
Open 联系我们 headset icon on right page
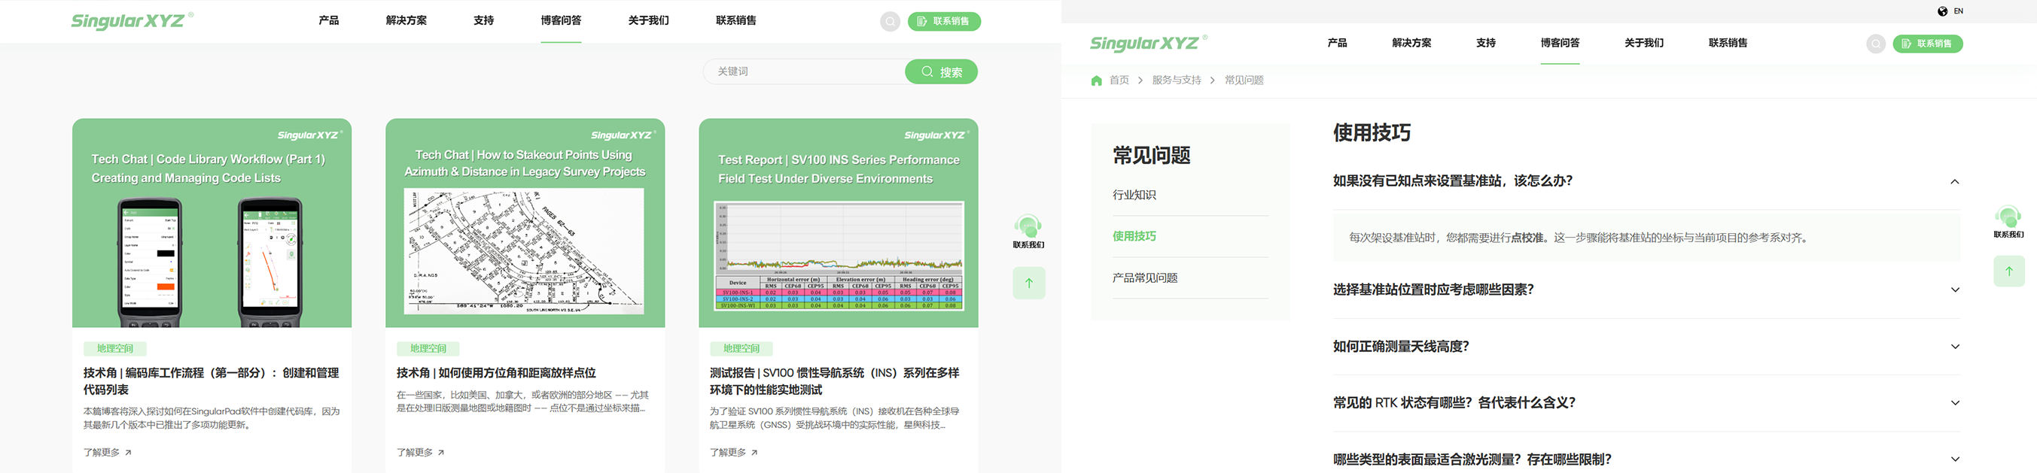(x=2008, y=218)
